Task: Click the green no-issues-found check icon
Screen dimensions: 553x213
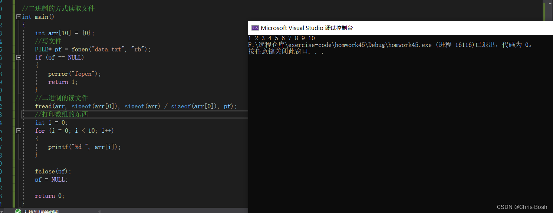Action: point(18,211)
